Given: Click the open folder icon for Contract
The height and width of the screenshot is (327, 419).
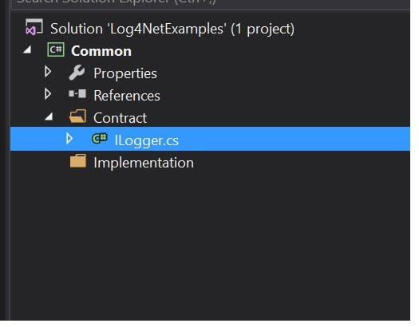Looking at the screenshot, I should click(x=77, y=116).
